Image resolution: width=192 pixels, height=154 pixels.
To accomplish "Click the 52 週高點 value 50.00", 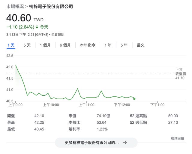I will pyautogui.click(x=173, y=116).
